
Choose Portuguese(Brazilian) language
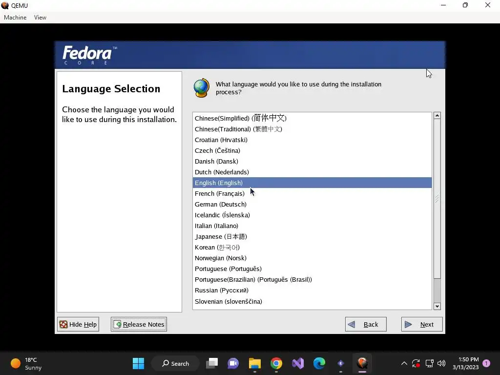pos(312,280)
